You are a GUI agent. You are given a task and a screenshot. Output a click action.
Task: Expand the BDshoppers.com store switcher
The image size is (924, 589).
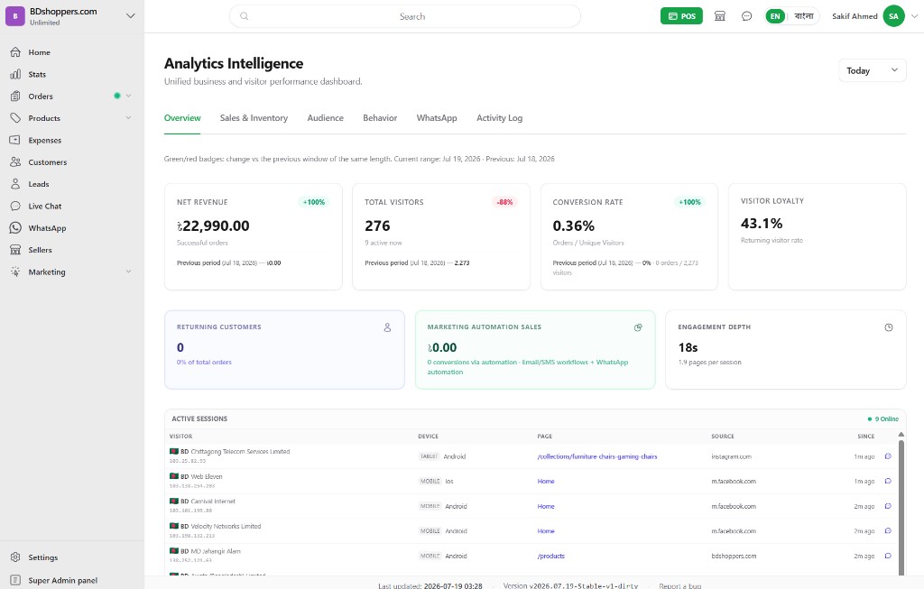click(131, 16)
